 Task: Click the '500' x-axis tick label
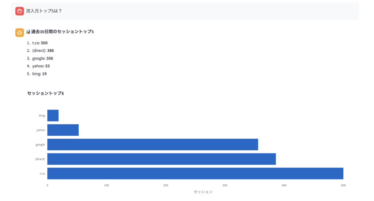click(343, 186)
